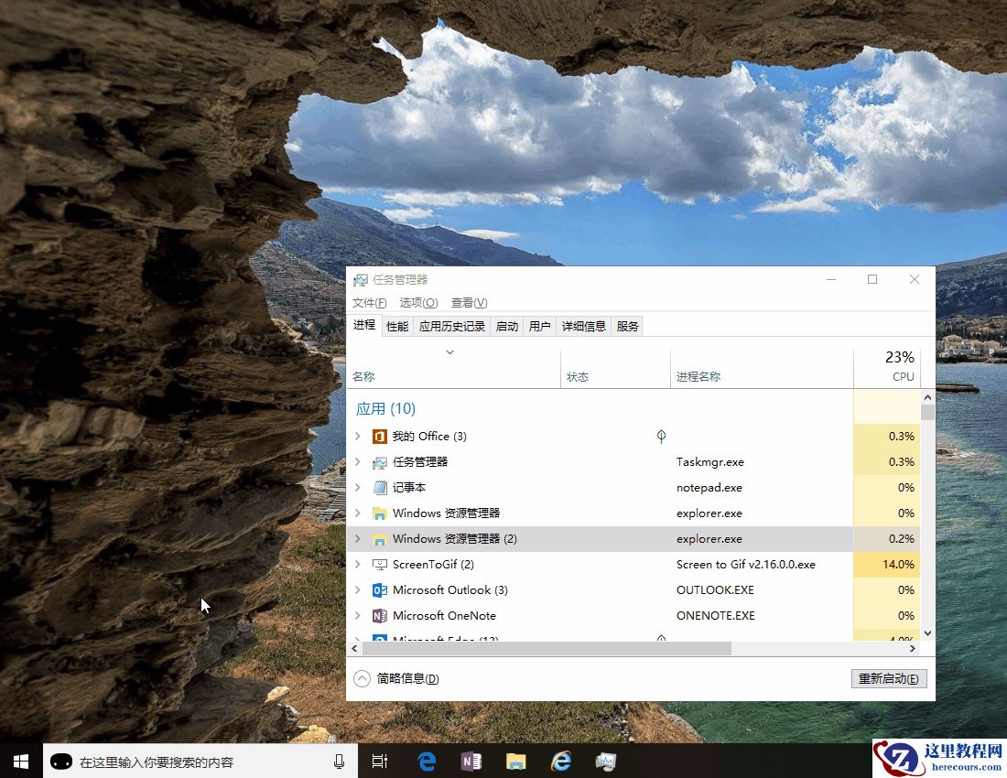This screenshot has width=1007, height=778.
Task: Sort processes by the CPU column
Action: tap(902, 366)
